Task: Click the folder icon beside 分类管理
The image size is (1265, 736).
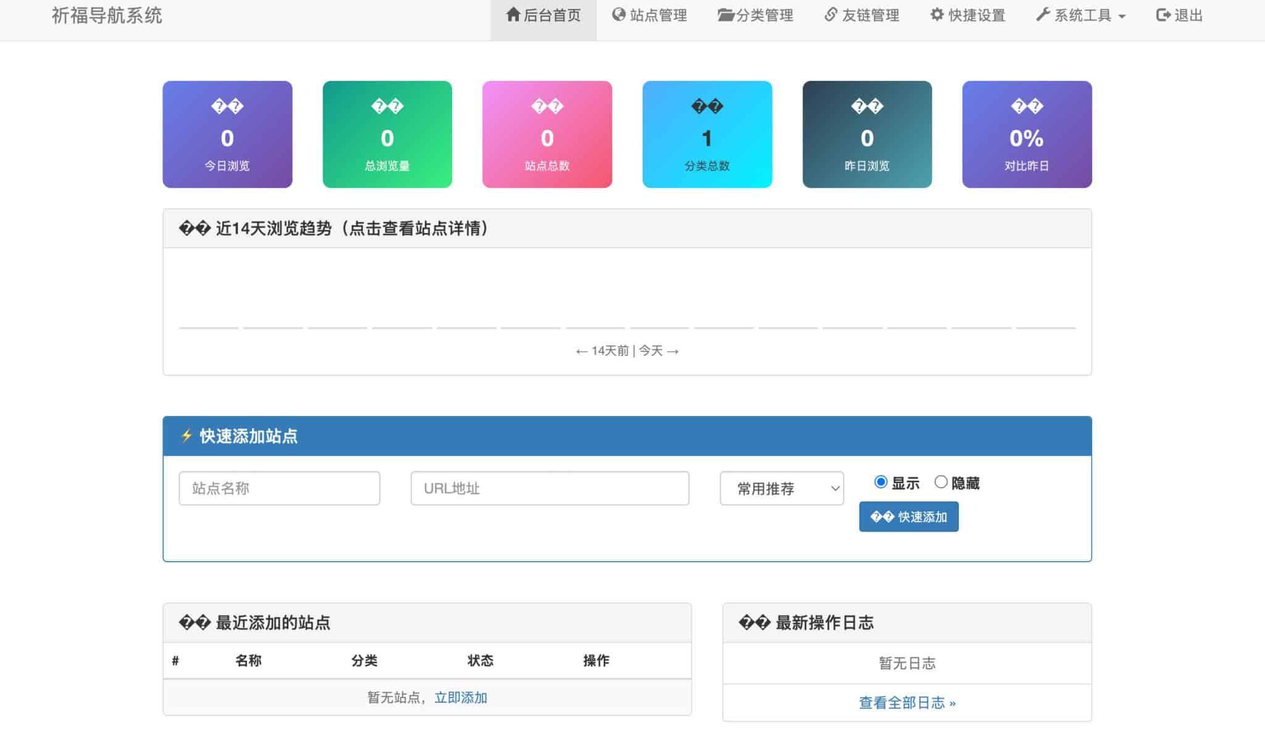Action: click(x=726, y=15)
